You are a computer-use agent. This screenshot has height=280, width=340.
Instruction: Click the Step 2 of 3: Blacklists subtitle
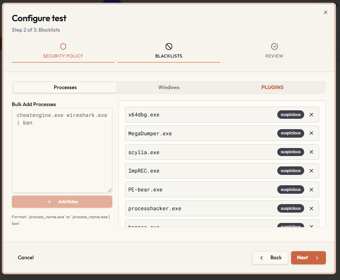coord(36,30)
